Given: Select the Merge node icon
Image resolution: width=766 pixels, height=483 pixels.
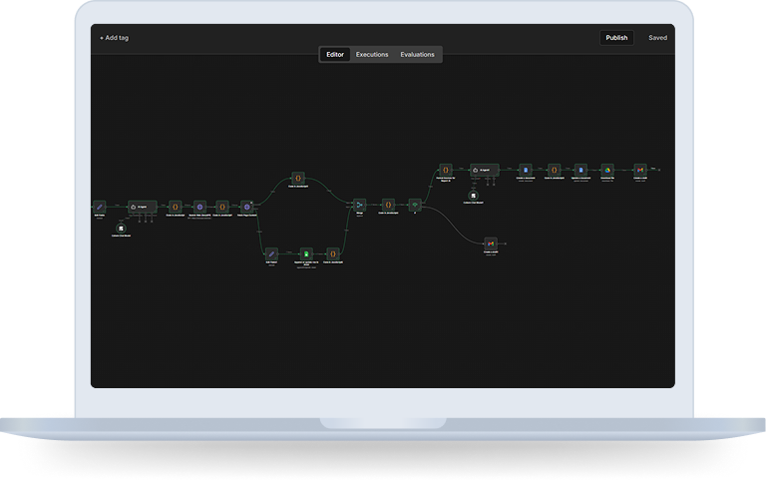Looking at the screenshot, I should point(360,205).
